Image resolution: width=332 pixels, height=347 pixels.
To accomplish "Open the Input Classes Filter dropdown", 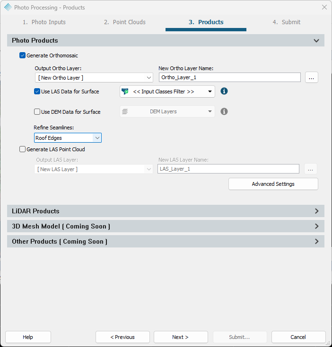I will (167, 91).
